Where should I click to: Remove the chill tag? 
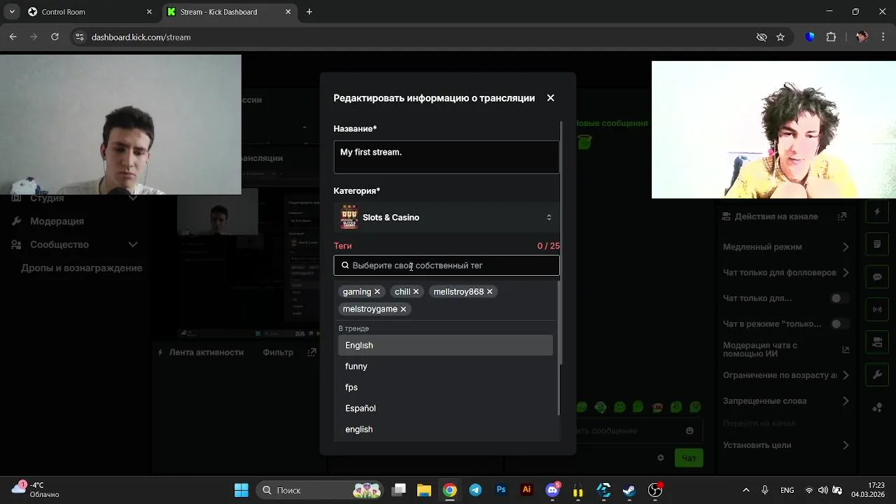pos(416,292)
